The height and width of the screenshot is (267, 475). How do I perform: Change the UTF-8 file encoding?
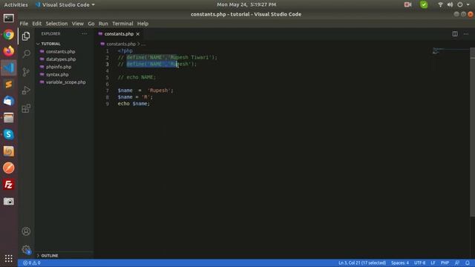pos(419,263)
